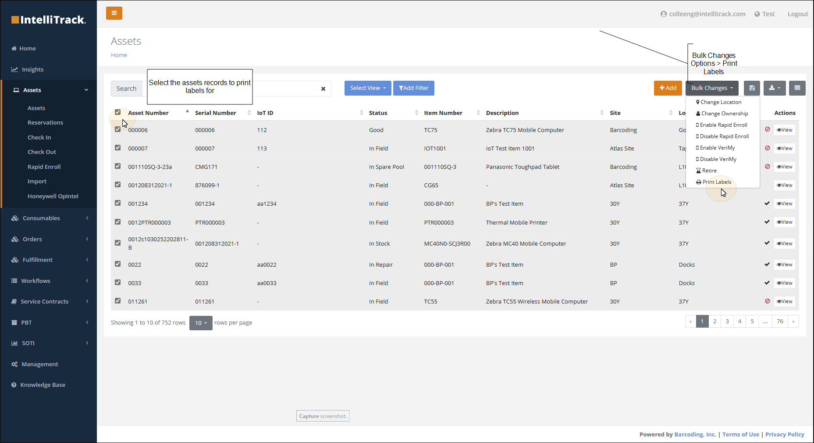814x443 pixels.
Task: Sort by the Asset Number column arrow
Action: 187,111
